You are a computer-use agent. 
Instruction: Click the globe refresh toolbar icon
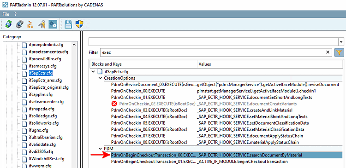click(x=9, y=24)
